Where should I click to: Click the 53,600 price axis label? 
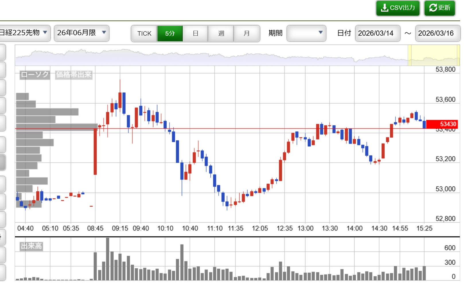tap(445, 100)
